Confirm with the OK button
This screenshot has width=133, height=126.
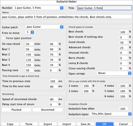click(x=105, y=124)
